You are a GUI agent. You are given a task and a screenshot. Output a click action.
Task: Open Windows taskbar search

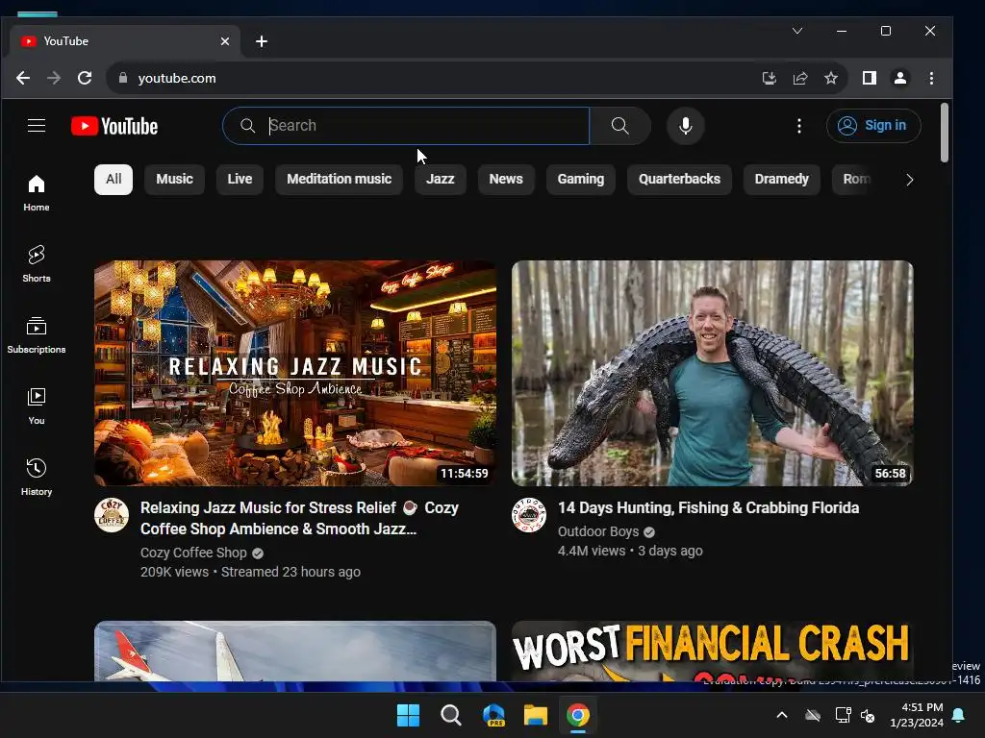click(x=450, y=715)
